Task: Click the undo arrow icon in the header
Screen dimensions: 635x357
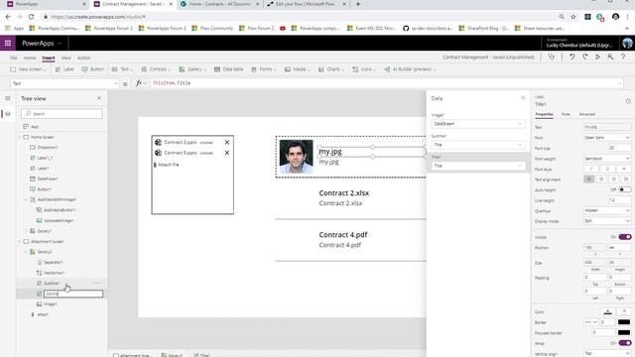Action: (571, 58)
